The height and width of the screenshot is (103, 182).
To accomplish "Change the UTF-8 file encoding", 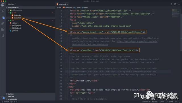I will point(162,102).
